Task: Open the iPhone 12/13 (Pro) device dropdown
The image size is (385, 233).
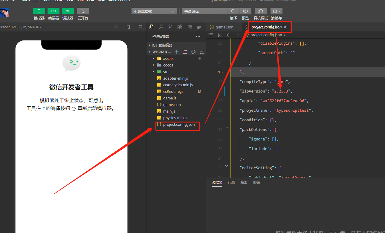Action: (x=21, y=27)
